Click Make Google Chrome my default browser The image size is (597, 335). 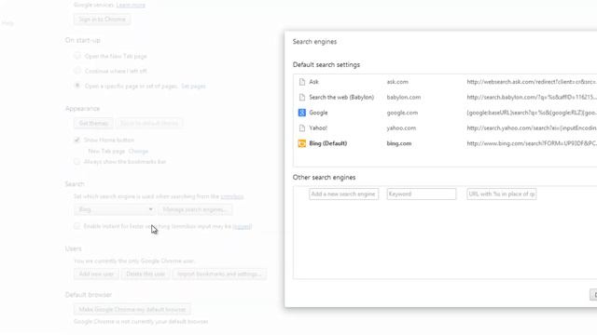click(132, 310)
